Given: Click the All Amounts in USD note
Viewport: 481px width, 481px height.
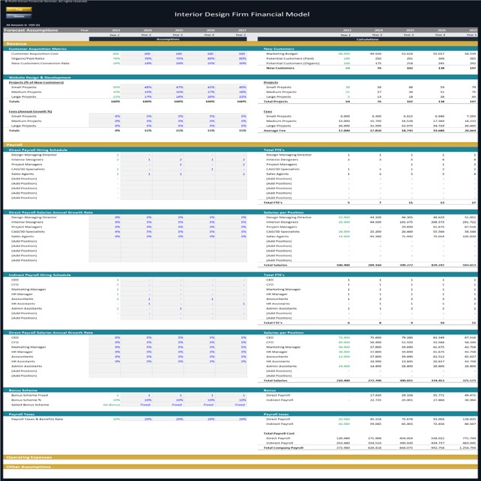Looking at the screenshot, I should tap(23, 25).
